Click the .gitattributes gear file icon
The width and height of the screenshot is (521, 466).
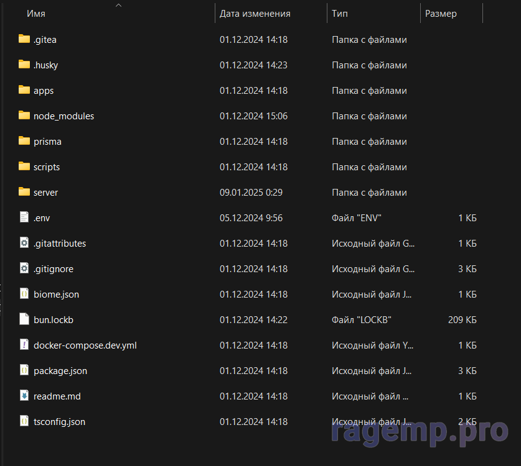pyautogui.click(x=24, y=243)
